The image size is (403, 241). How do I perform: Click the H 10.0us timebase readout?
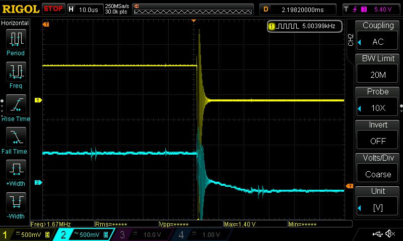click(85, 10)
